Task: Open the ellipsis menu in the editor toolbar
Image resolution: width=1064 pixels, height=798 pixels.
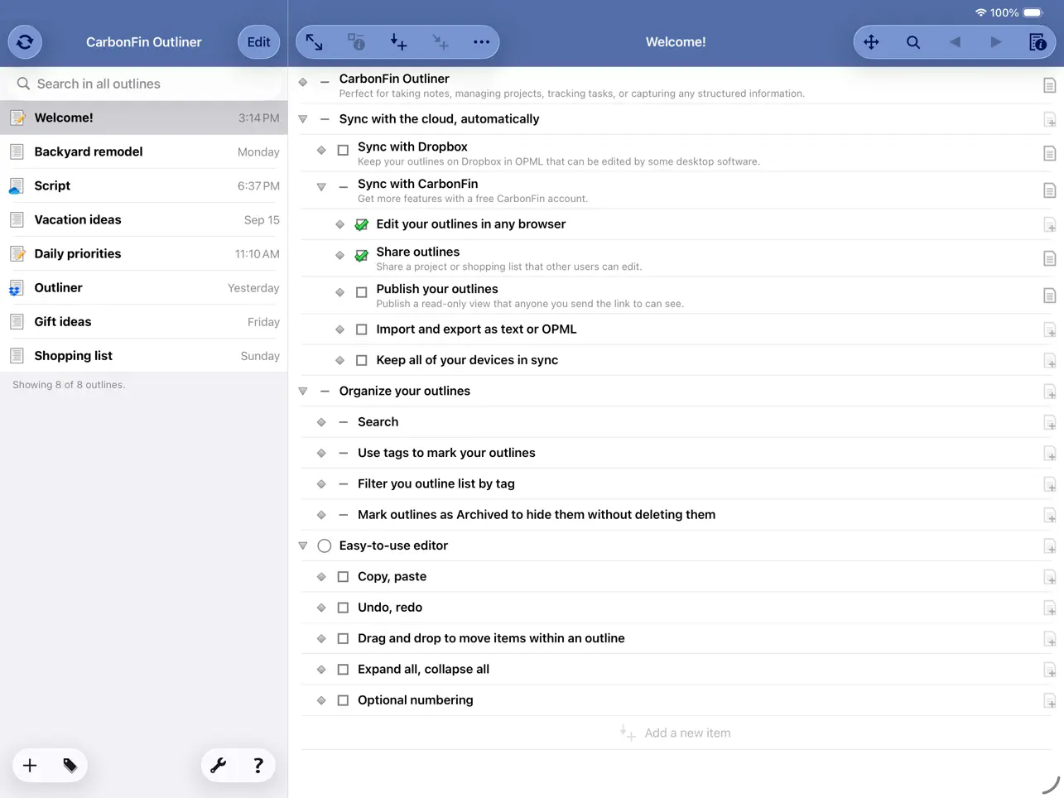Action: point(481,41)
